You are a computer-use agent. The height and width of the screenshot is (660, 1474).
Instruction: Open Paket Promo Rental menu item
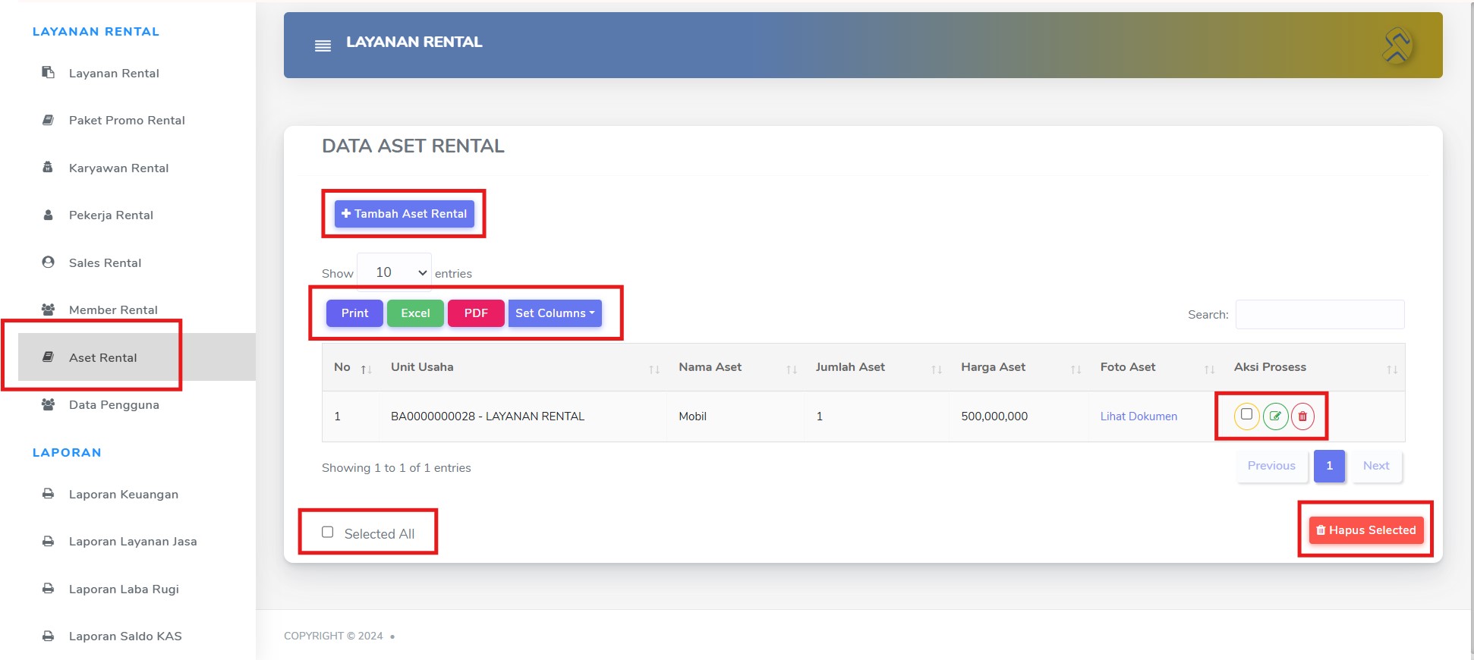(x=127, y=120)
